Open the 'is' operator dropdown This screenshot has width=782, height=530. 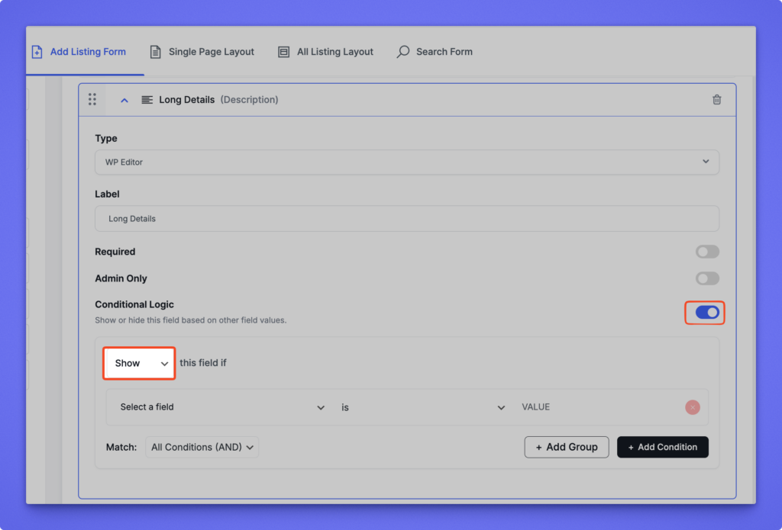point(422,407)
